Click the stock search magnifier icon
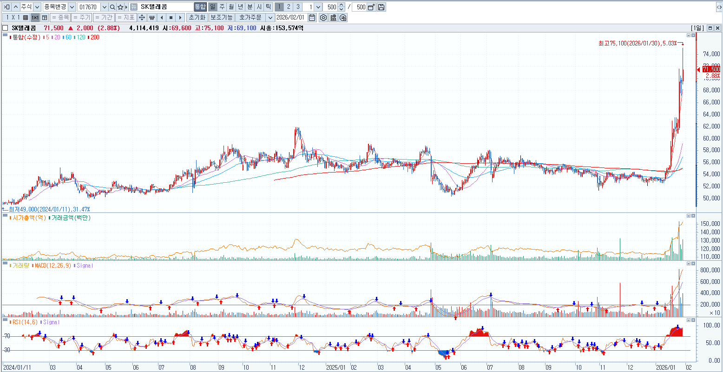This screenshot has width=723, height=372. [112, 7]
